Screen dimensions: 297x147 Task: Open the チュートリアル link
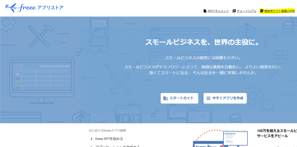(247, 11)
